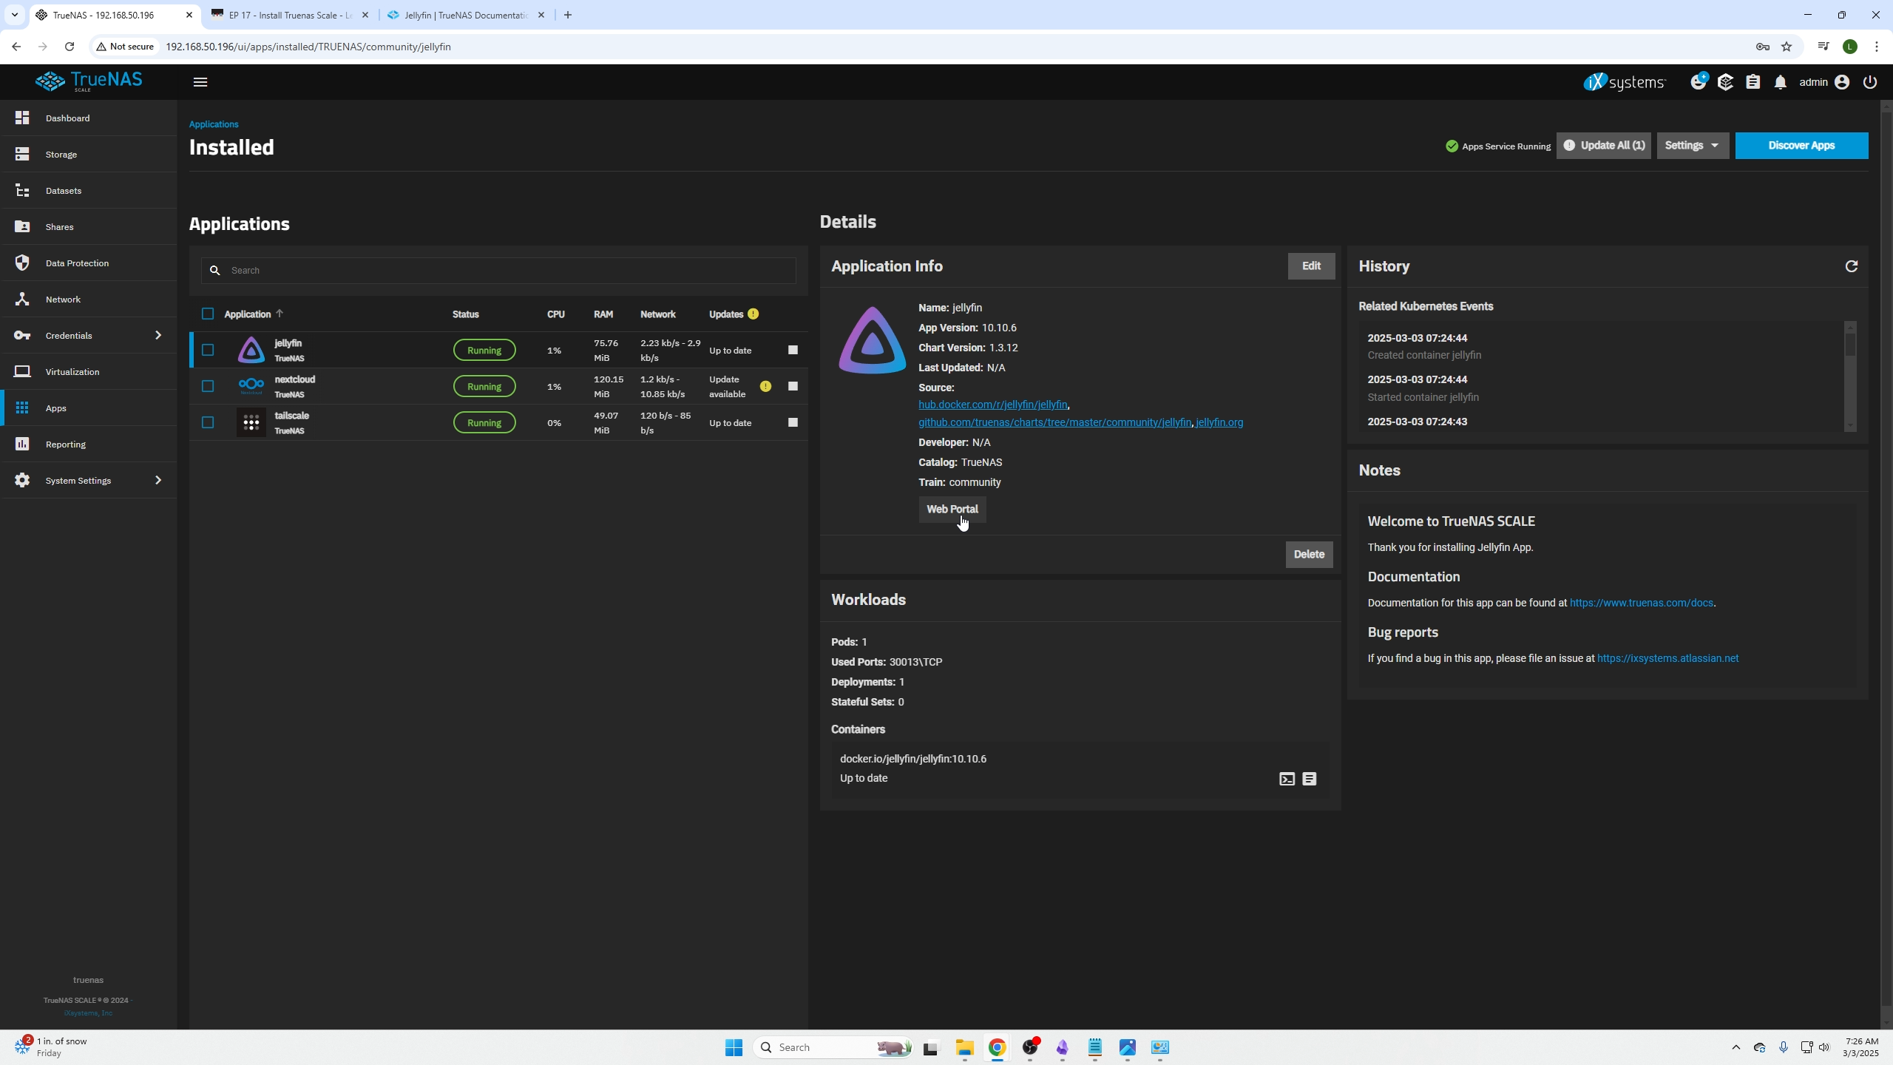Click the Applications breadcrumb link
The height and width of the screenshot is (1065, 1893).
tap(214, 124)
